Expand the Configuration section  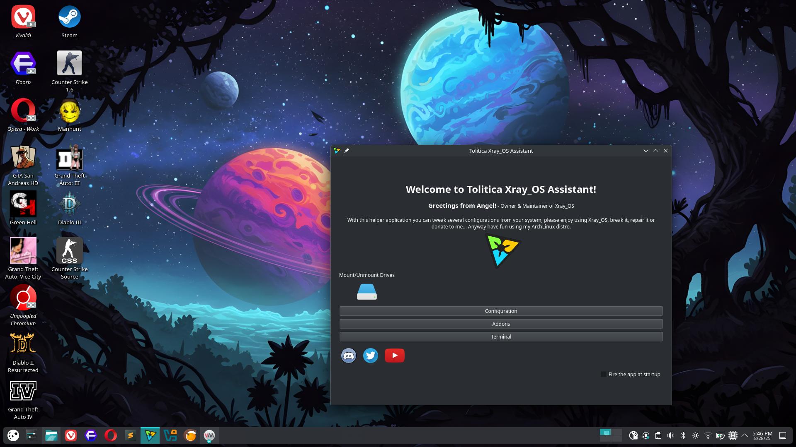[x=501, y=311]
